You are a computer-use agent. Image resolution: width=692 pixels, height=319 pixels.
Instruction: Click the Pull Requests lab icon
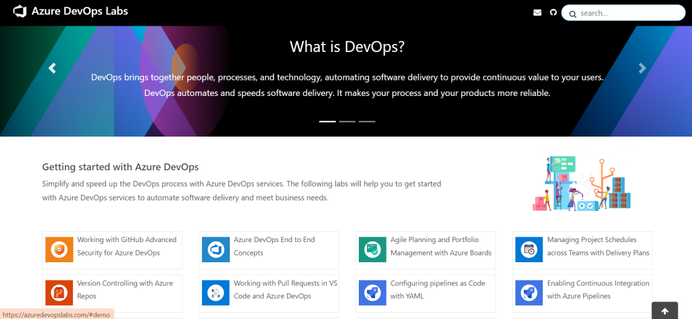[x=216, y=293]
